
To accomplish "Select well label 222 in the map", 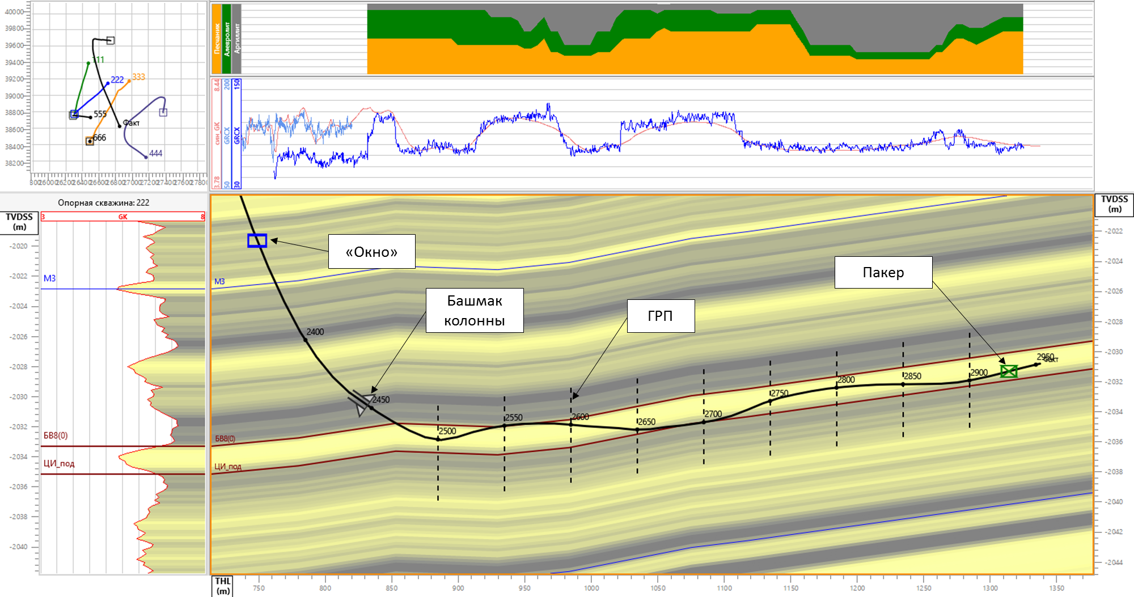I will (x=117, y=79).
